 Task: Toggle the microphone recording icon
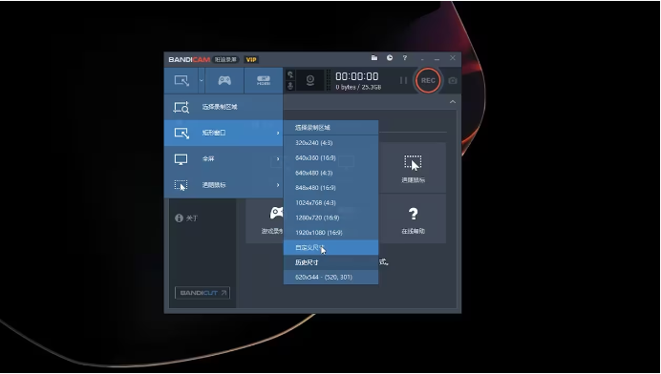pyautogui.click(x=290, y=86)
